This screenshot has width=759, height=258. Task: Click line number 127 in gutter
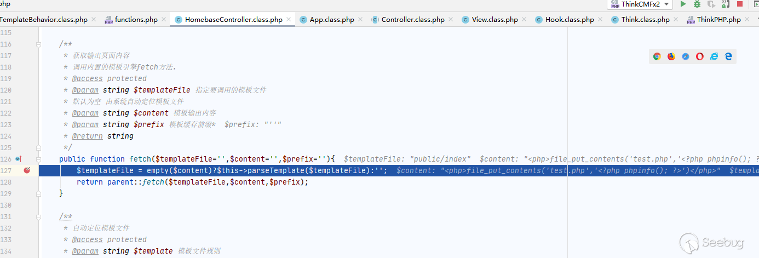coord(7,170)
